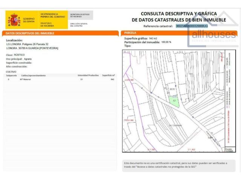Click the 'MINISTERIO DE HACIENDA' logo text
Viewport: 241px width, 181px height.
pos(47,25)
